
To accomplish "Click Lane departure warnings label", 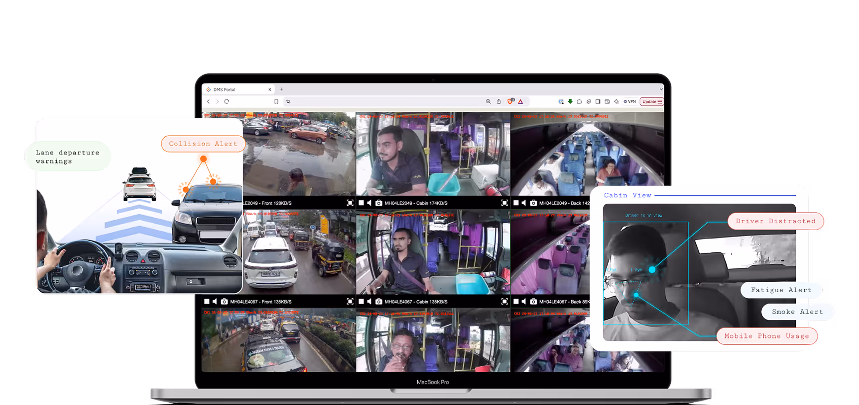I will click(x=68, y=157).
